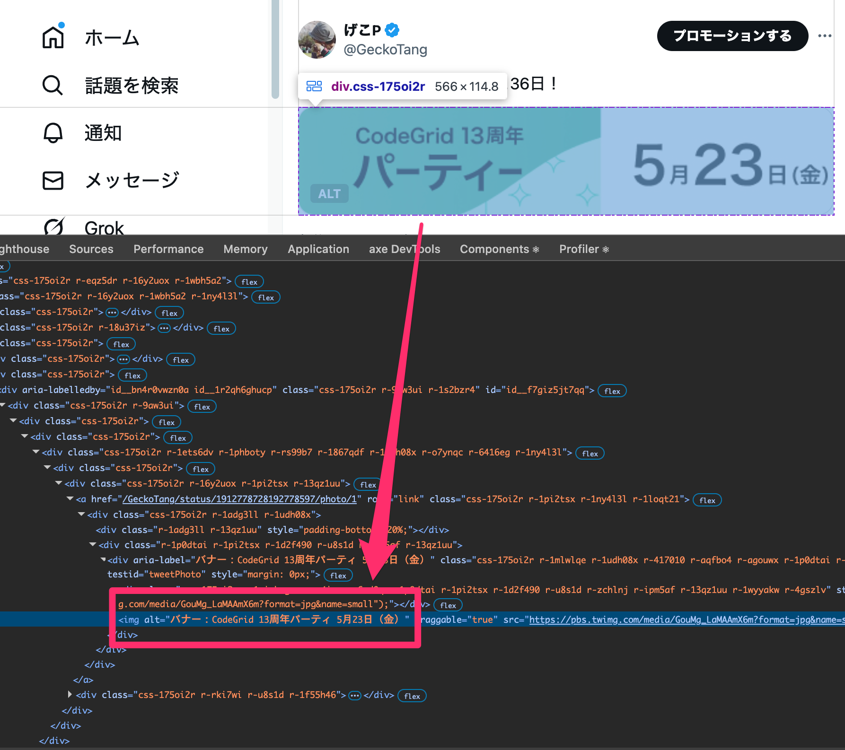Click the search (話題を検索) magnifier icon
The image size is (845, 750).
coord(53,86)
